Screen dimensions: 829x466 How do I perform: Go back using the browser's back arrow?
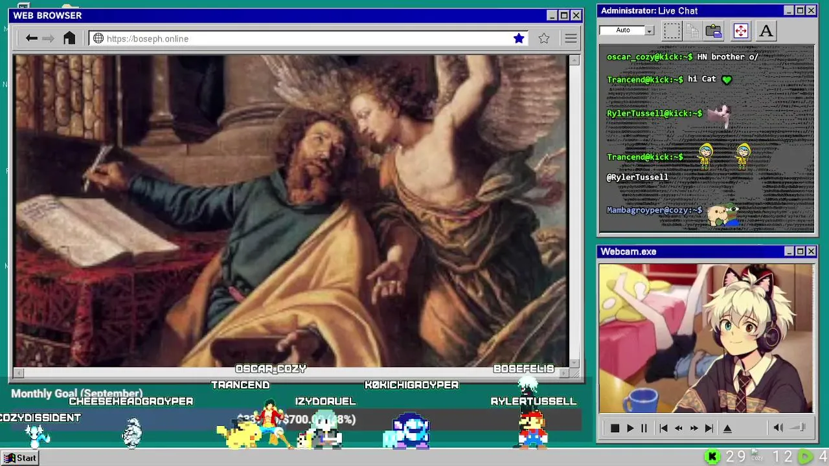(31, 38)
